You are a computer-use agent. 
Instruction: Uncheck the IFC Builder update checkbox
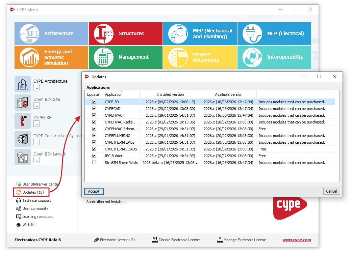[x=94, y=156]
